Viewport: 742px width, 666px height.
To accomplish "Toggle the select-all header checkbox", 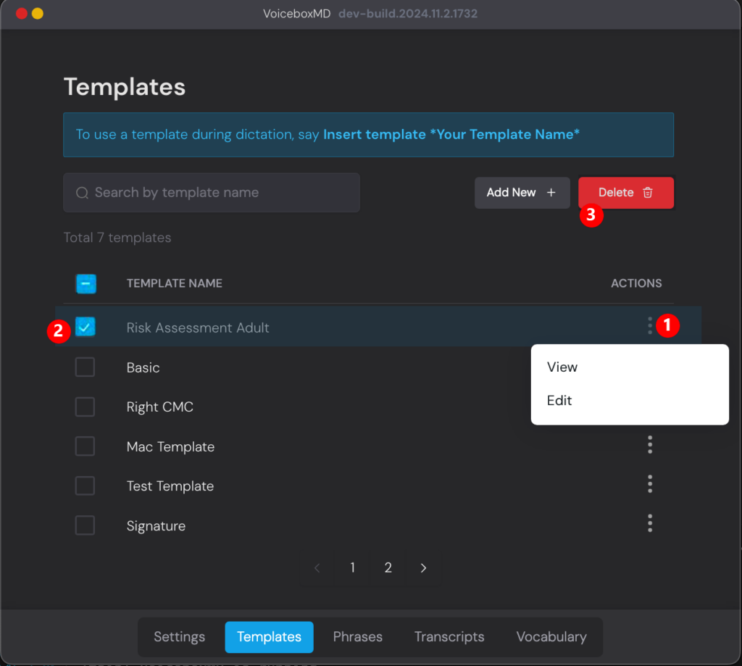I will [86, 283].
